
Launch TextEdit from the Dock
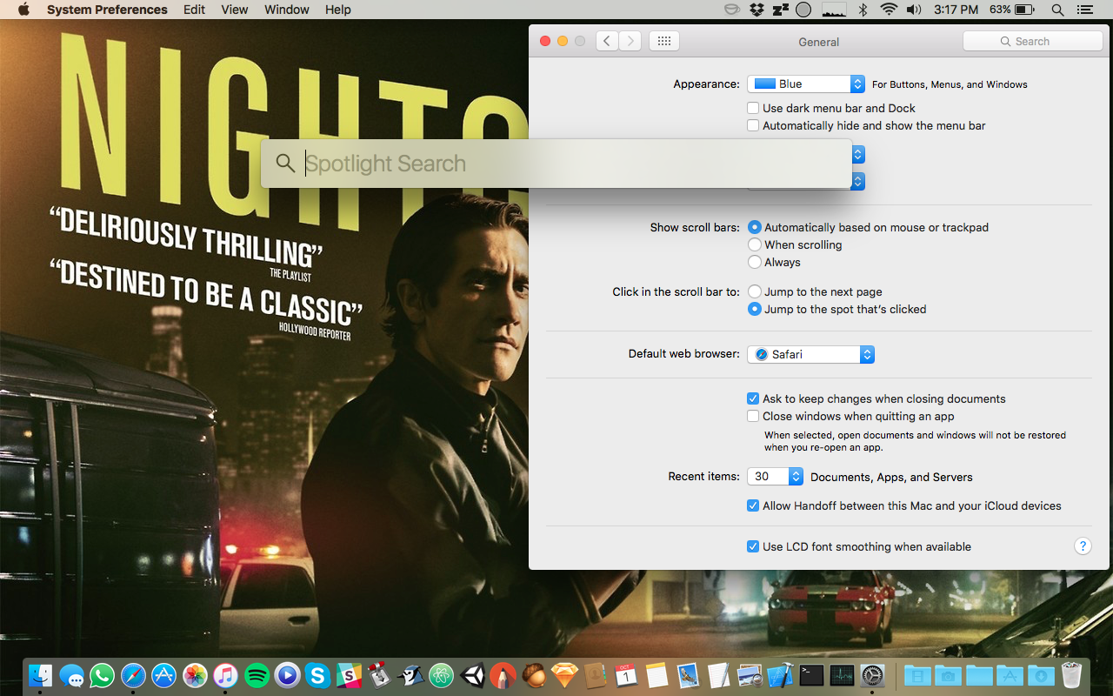(719, 675)
